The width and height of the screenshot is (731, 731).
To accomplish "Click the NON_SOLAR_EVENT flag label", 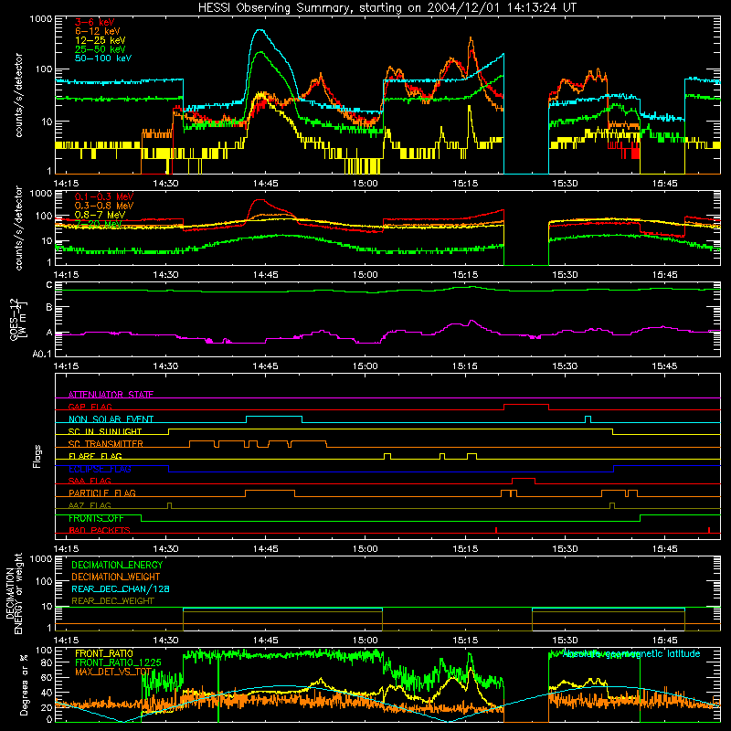I will click(x=111, y=419).
